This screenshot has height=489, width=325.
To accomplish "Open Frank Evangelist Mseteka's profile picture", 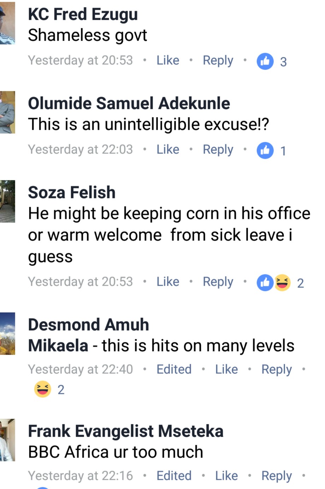I will tap(7, 440).
